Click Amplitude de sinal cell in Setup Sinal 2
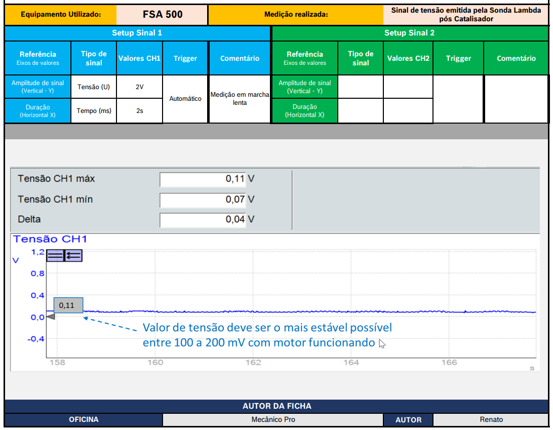The image size is (553, 430). click(305, 87)
